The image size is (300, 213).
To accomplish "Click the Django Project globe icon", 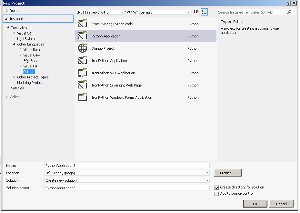I will coord(83,48).
